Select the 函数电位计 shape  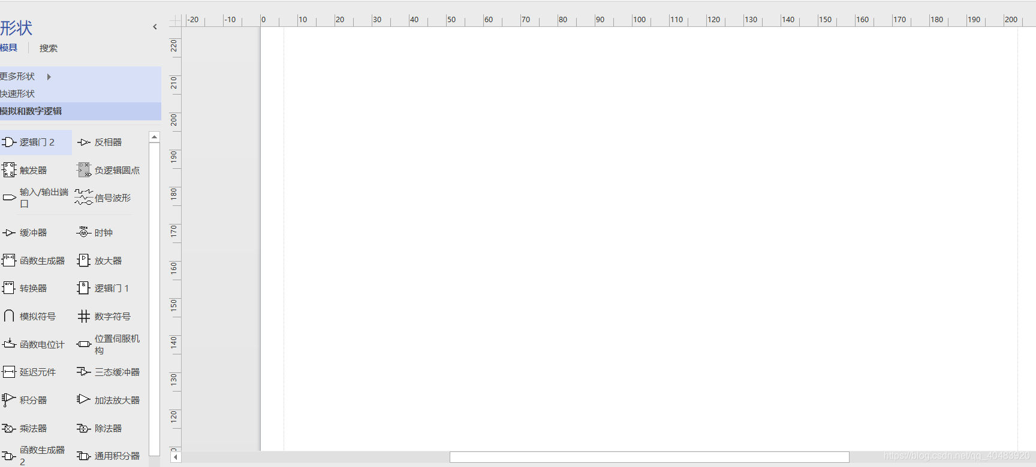[x=34, y=344]
